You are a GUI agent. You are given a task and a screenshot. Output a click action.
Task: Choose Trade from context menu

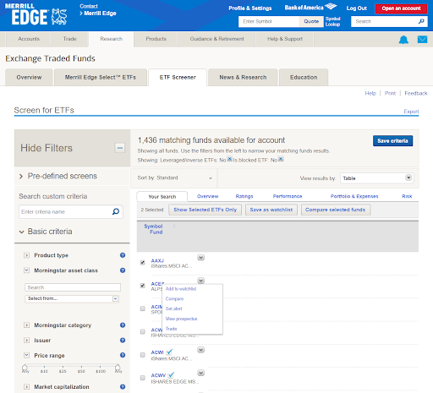pos(171,329)
